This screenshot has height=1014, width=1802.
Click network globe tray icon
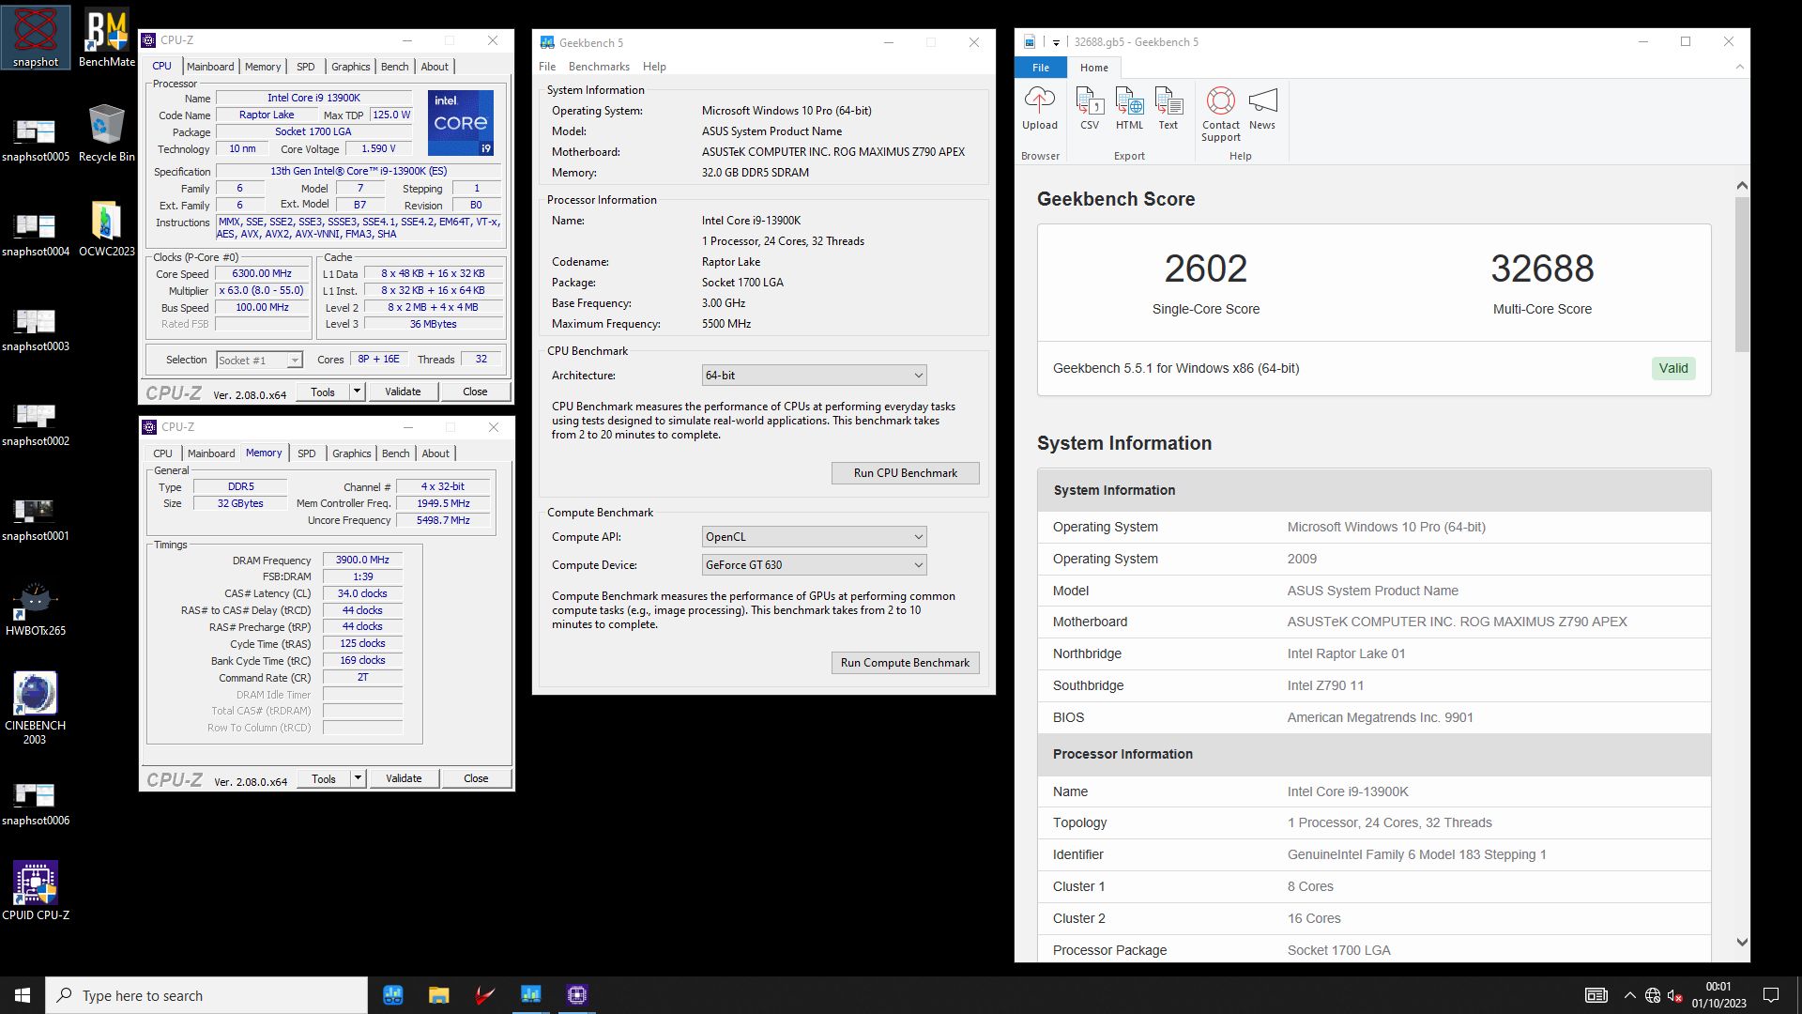[1653, 995]
